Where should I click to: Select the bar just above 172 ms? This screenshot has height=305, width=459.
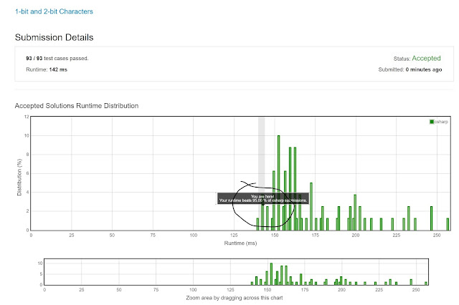[x=311, y=206]
